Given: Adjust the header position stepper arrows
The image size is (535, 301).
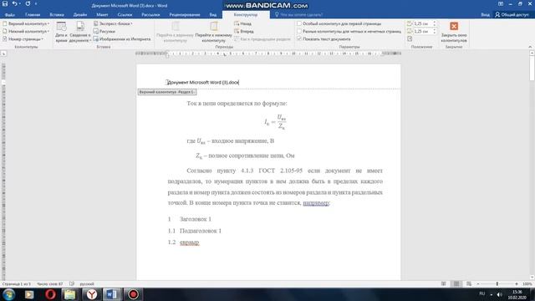Looking at the screenshot, I should pyautogui.click(x=435, y=23).
